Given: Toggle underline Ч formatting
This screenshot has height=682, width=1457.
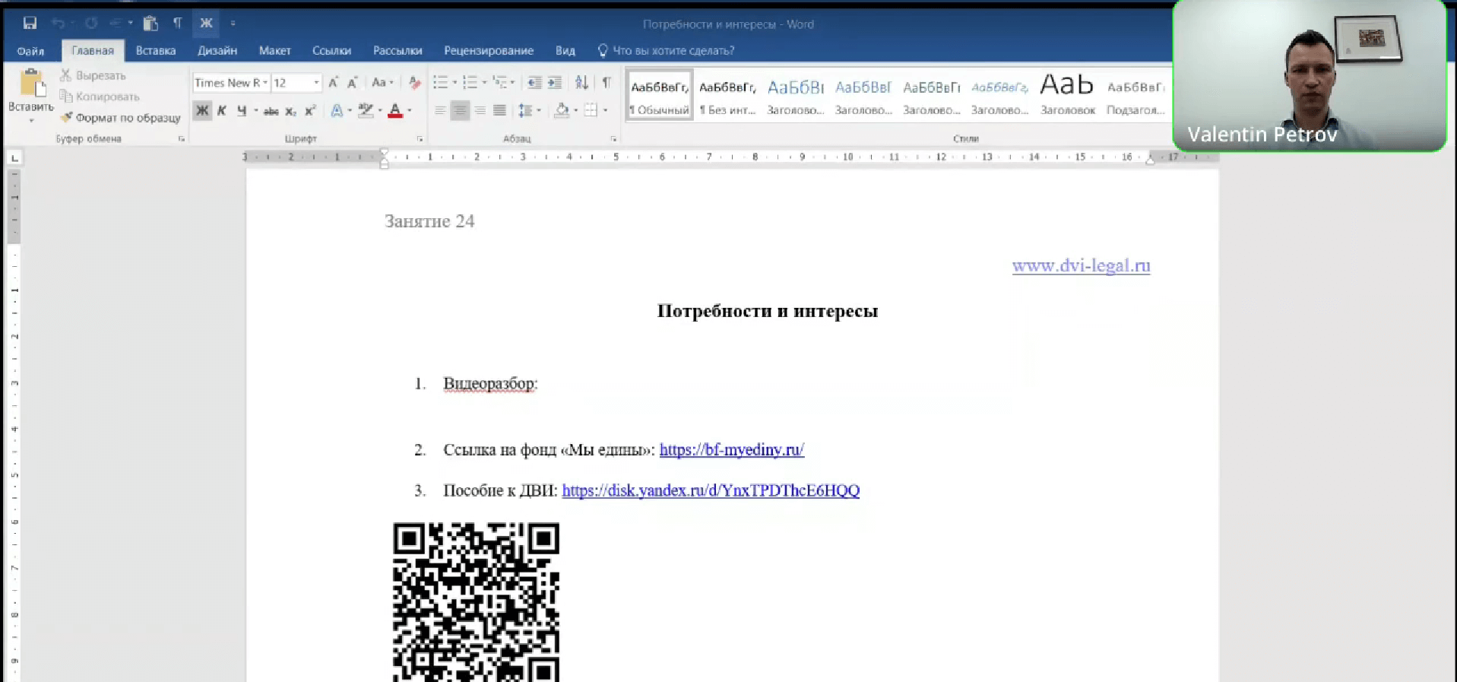Looking at the screenshot, I should pyautogui.click(x=242, y=111).
